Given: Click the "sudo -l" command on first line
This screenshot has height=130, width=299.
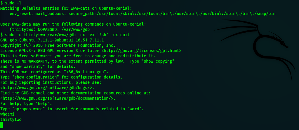Looking at the screenshot, I should tap(13, 3).
